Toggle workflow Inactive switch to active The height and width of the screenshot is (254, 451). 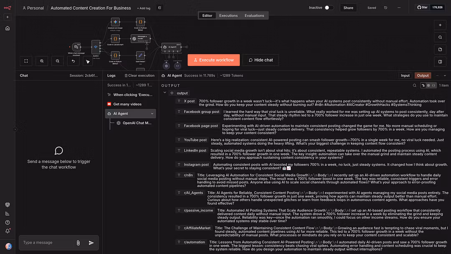(x=329, y=8)
